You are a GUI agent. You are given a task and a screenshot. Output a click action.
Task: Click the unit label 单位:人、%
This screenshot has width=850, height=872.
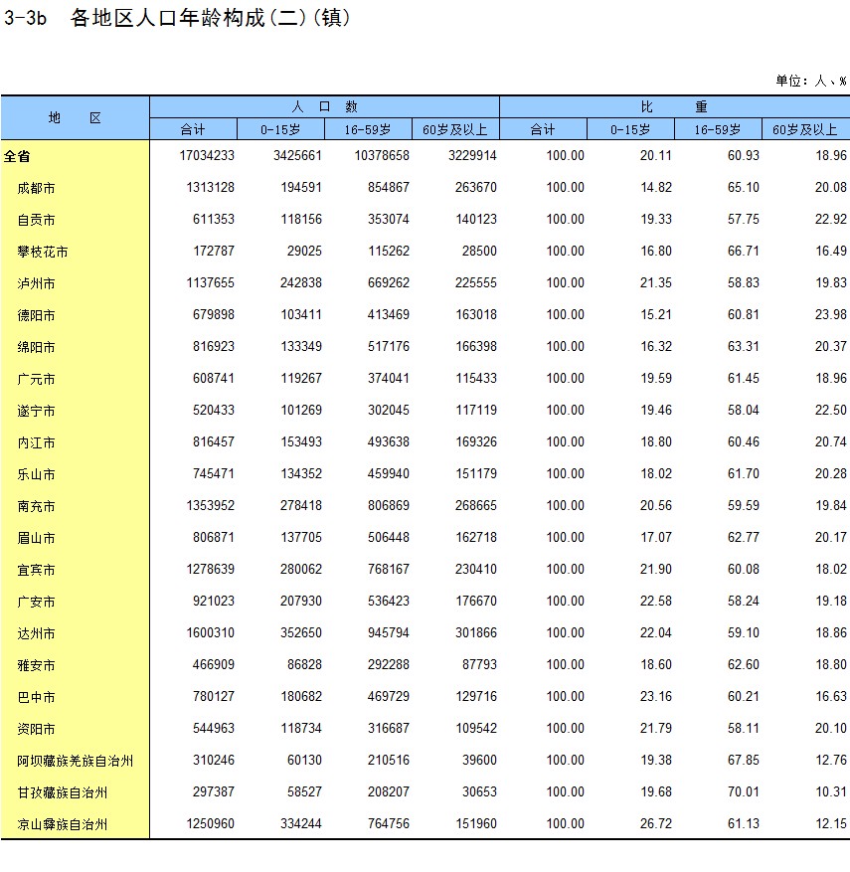click(810, 82)
